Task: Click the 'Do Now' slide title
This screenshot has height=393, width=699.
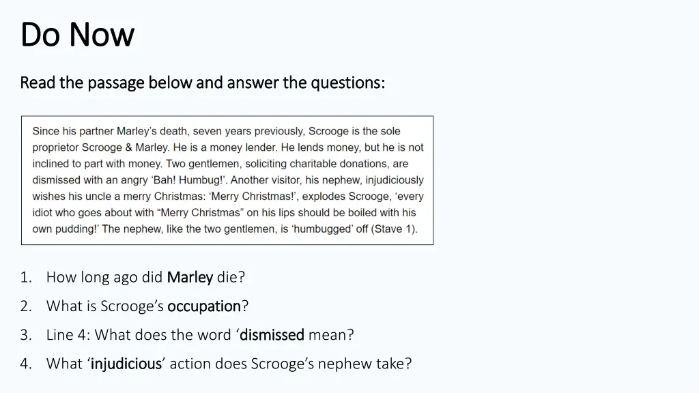Action: pyautogui.click(x=77, y=34)
